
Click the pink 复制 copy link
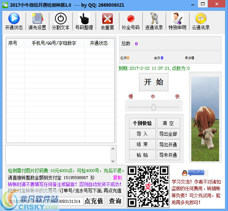click(x=118, y=178)
